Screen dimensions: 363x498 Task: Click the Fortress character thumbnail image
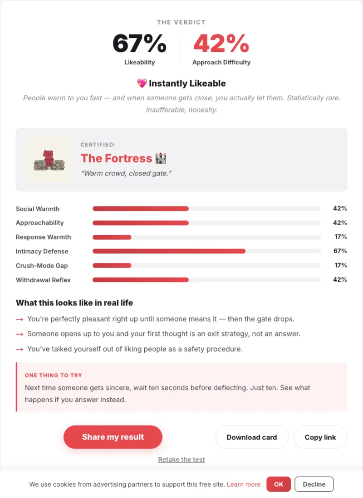tap(49, 160)
